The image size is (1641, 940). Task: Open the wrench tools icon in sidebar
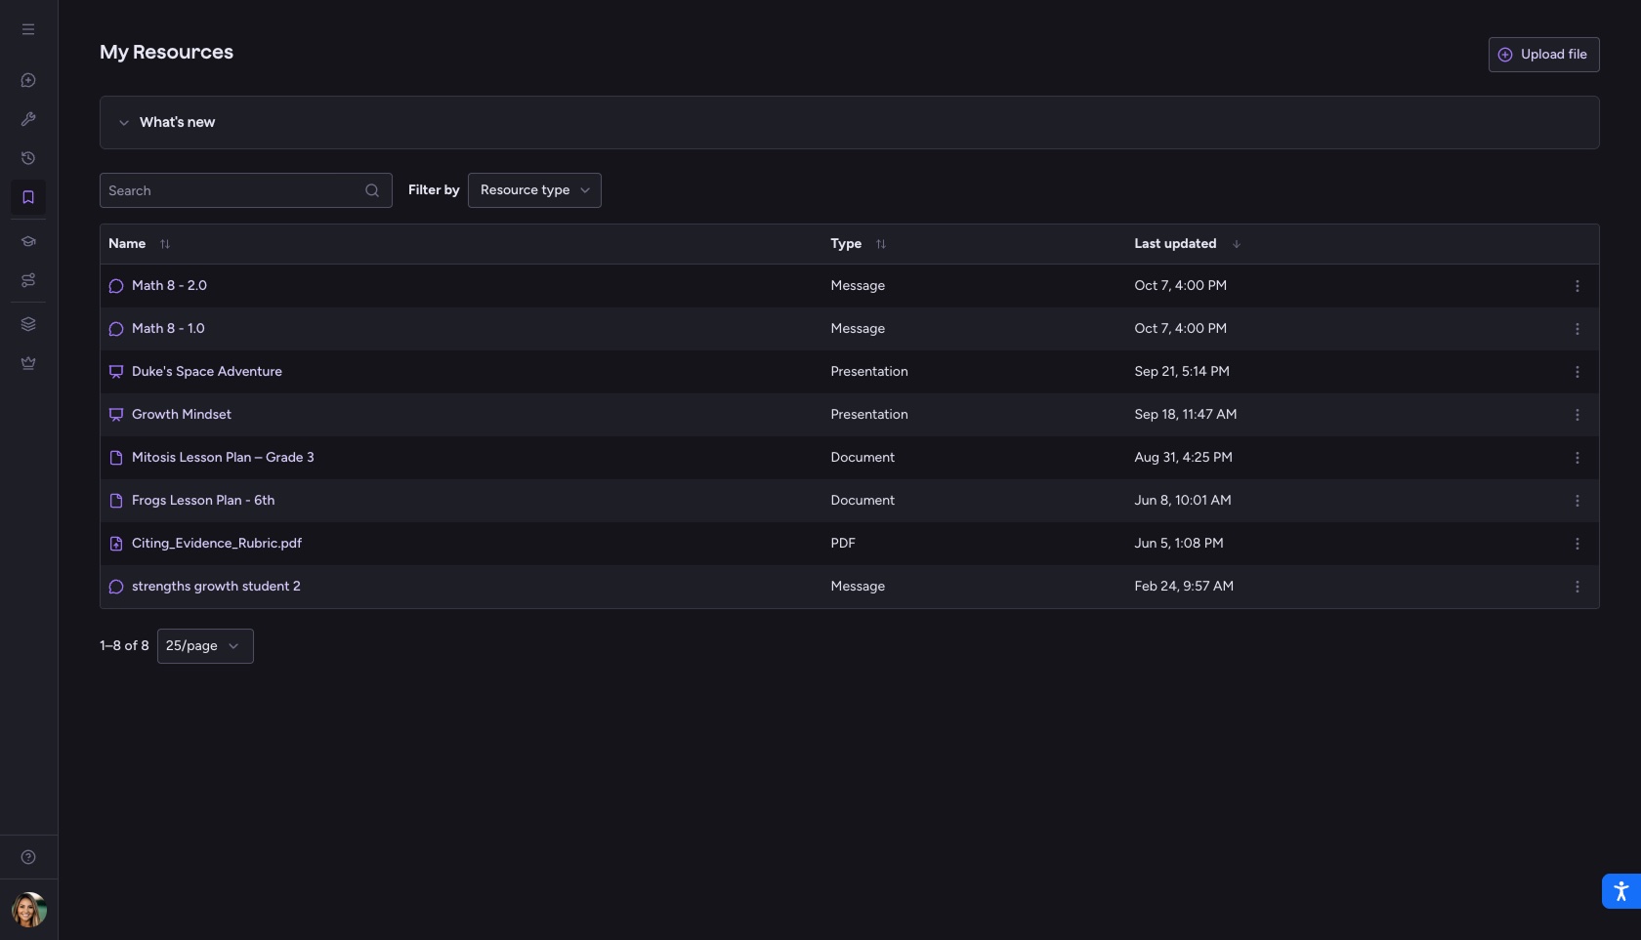point(28,119)
